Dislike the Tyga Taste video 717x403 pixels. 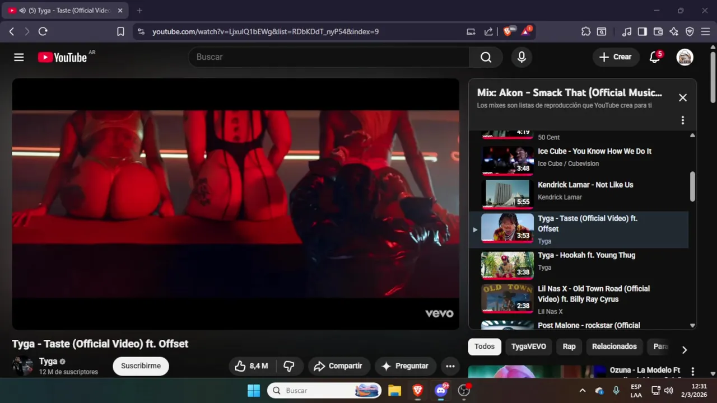pyautogui.click(x=289, y=366)
